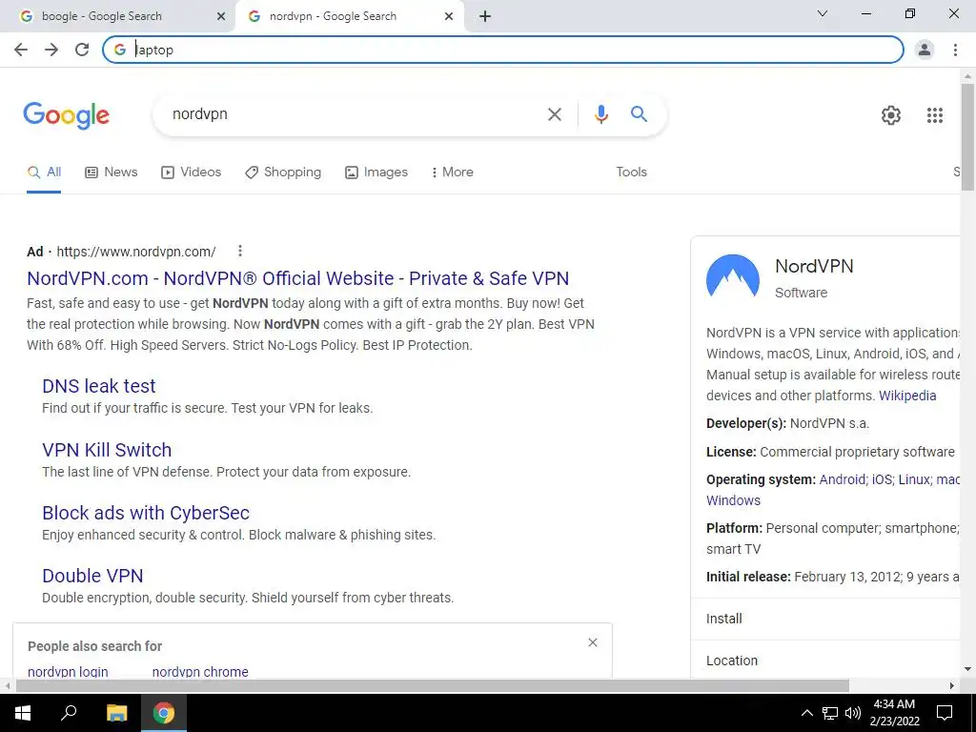Open the search Tools options
Image resolution: width=976 pixels, height=732 pixels.
pyautogui.click(x=631, y=173)
